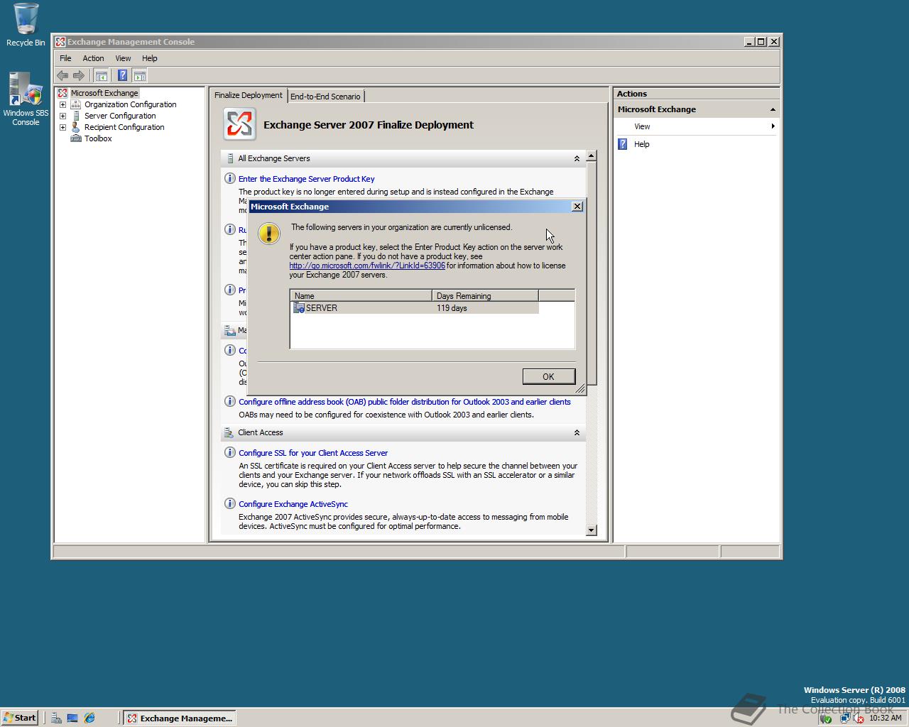This screenshot has height=727, width=909.
Task: Click the 119 days cell
Action: [452, 308]
